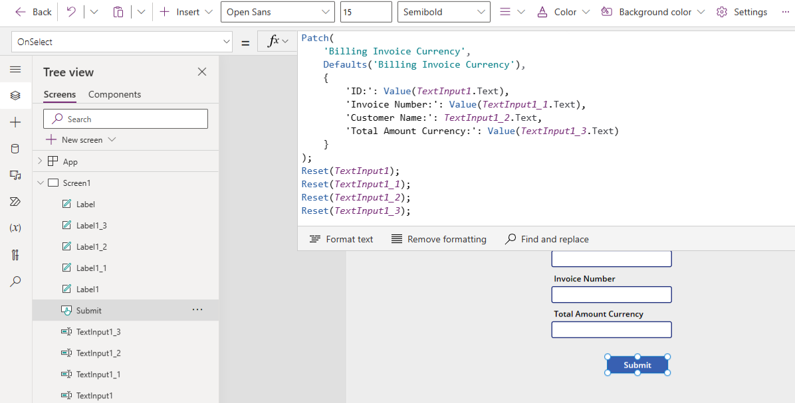
Task: Click Remove formatting in the formula bar
Action: [439, 239]
